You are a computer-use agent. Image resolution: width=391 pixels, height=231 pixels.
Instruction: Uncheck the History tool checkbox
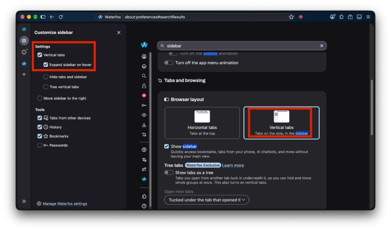pyautogui.click(x=40, y=127)
